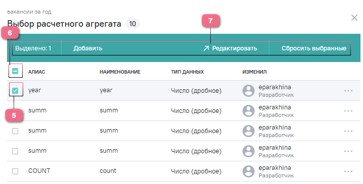Click the Добавить button
Image resolution: width=363 pixels, height=184 pixels.
click(x=88, y=48)
